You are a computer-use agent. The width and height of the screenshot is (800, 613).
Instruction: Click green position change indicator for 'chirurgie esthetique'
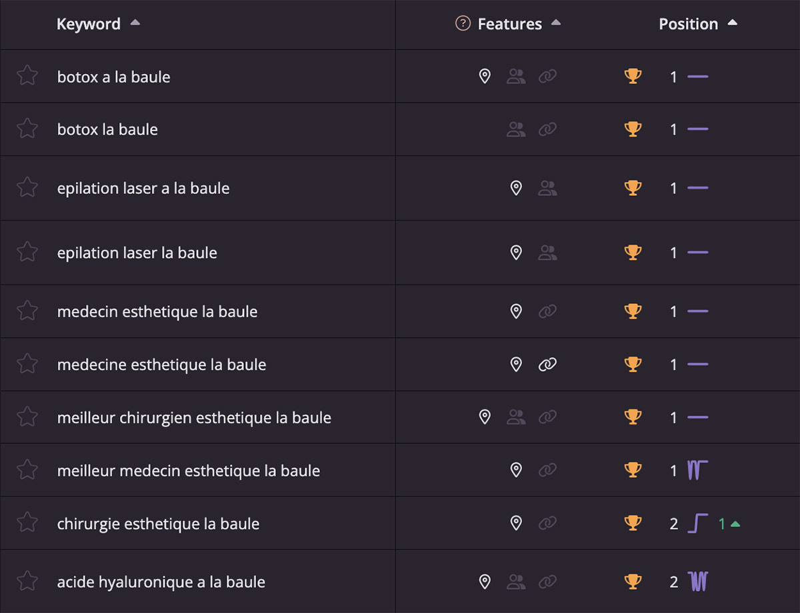(x=729, y=524)
